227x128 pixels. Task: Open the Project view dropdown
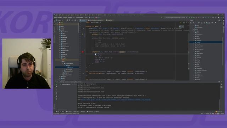(x=60, y=20)
